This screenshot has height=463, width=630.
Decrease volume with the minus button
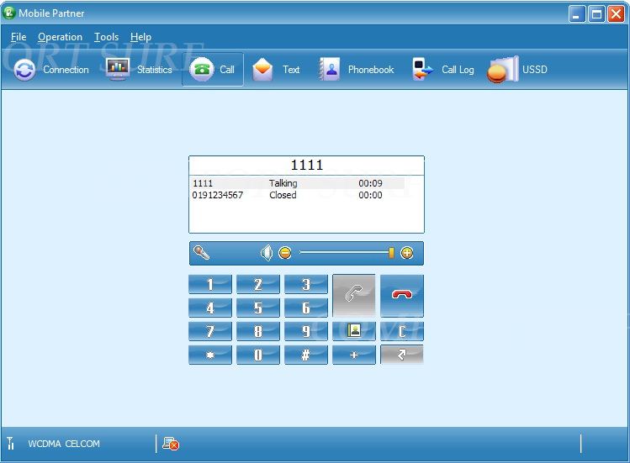pyautogui.click(x=285, y=253)
